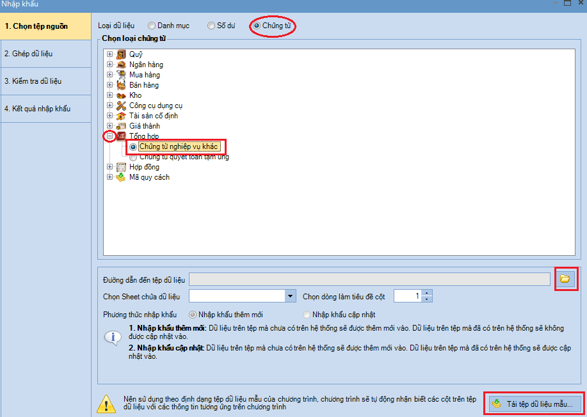The height and width of the screenshot is (417, 587).
Task: Select the Công cụ dụng cụ tree label
Action: point(156,106)
